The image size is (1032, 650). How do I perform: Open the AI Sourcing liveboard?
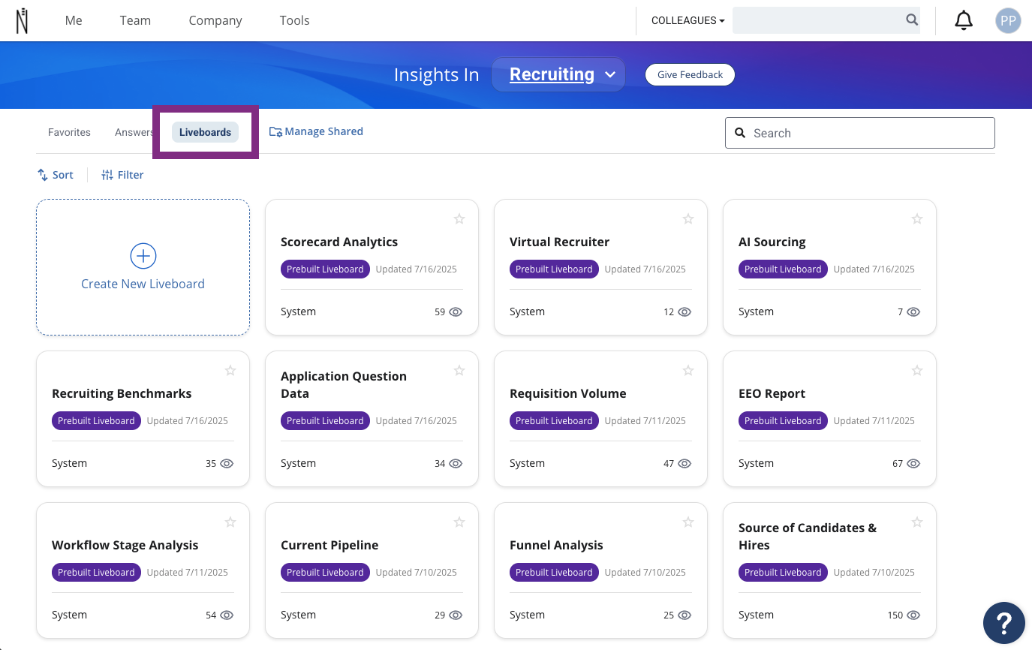772,242
